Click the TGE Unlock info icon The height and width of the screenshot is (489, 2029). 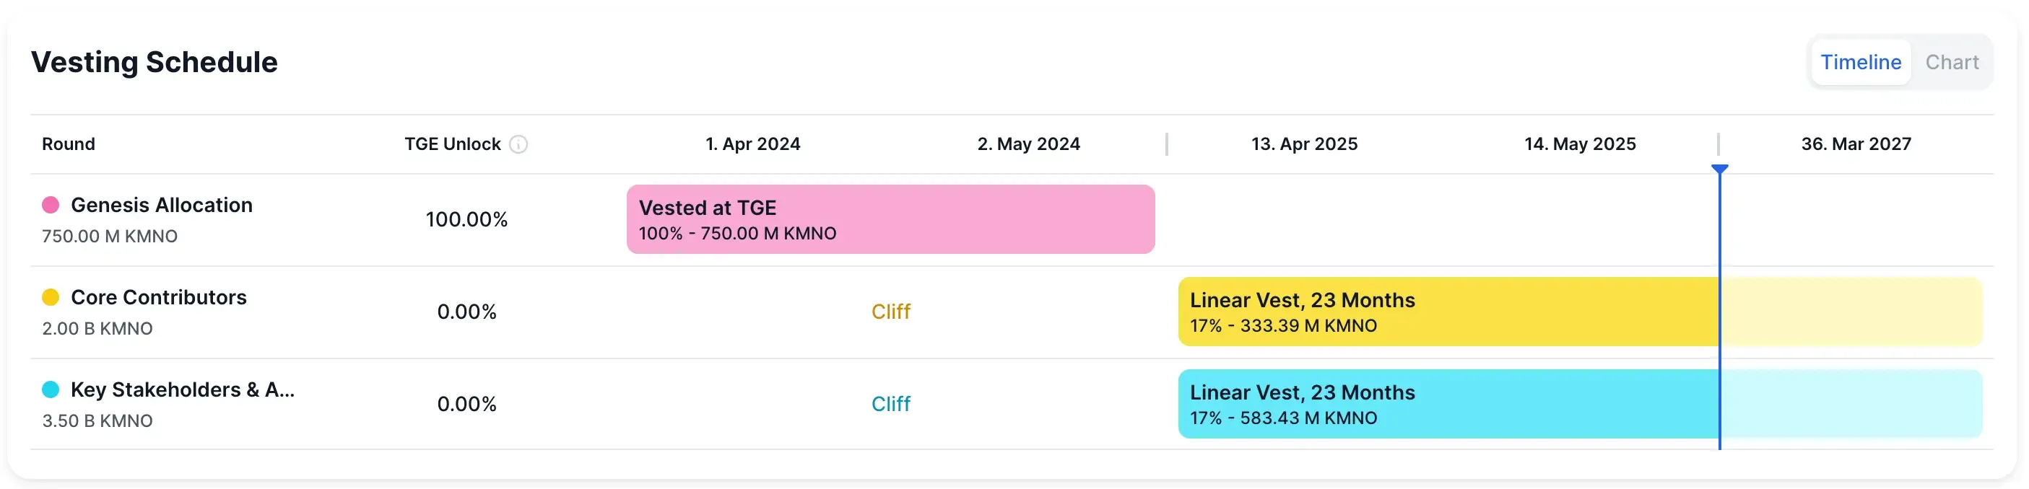pyautogui.click(x=518, y=144)
